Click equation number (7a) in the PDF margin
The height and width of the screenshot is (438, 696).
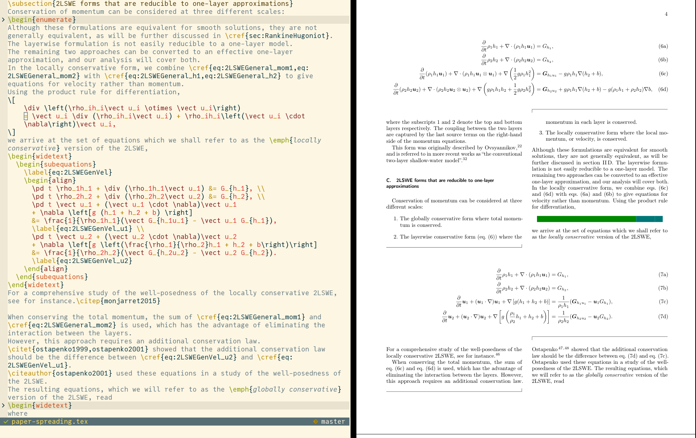(x=663, y=274)
